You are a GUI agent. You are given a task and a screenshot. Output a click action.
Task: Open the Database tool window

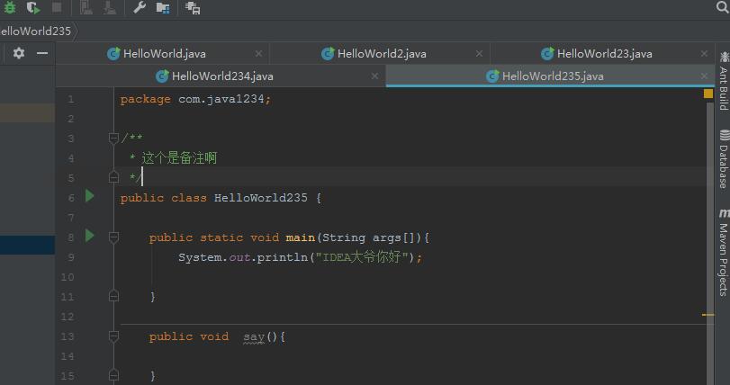pyautogui.click(x=723, y=160)
